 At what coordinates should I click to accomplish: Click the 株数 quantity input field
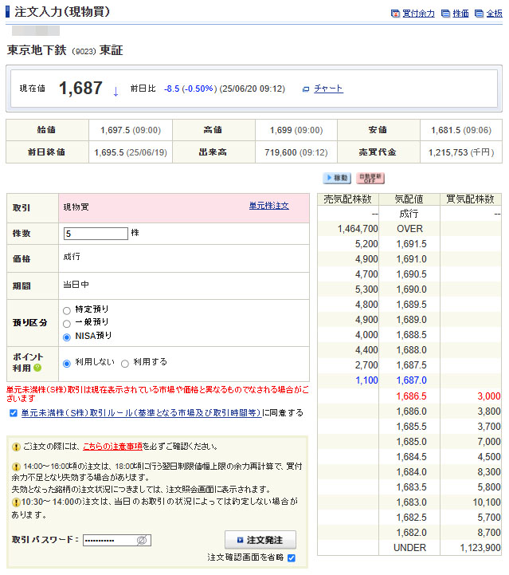point(96,234)
